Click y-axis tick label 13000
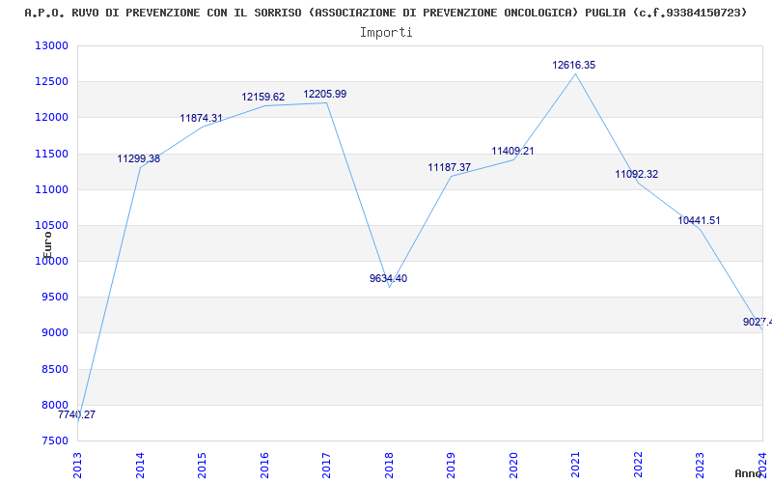The height and width of the screenshot is (483, 772). 51,45
